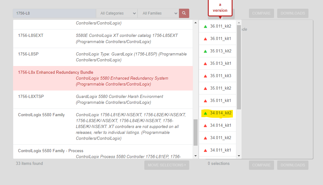Select the ControlLogix 5580 Family entry
Viewport: 323px width, 185px height.
coord(103,126)
